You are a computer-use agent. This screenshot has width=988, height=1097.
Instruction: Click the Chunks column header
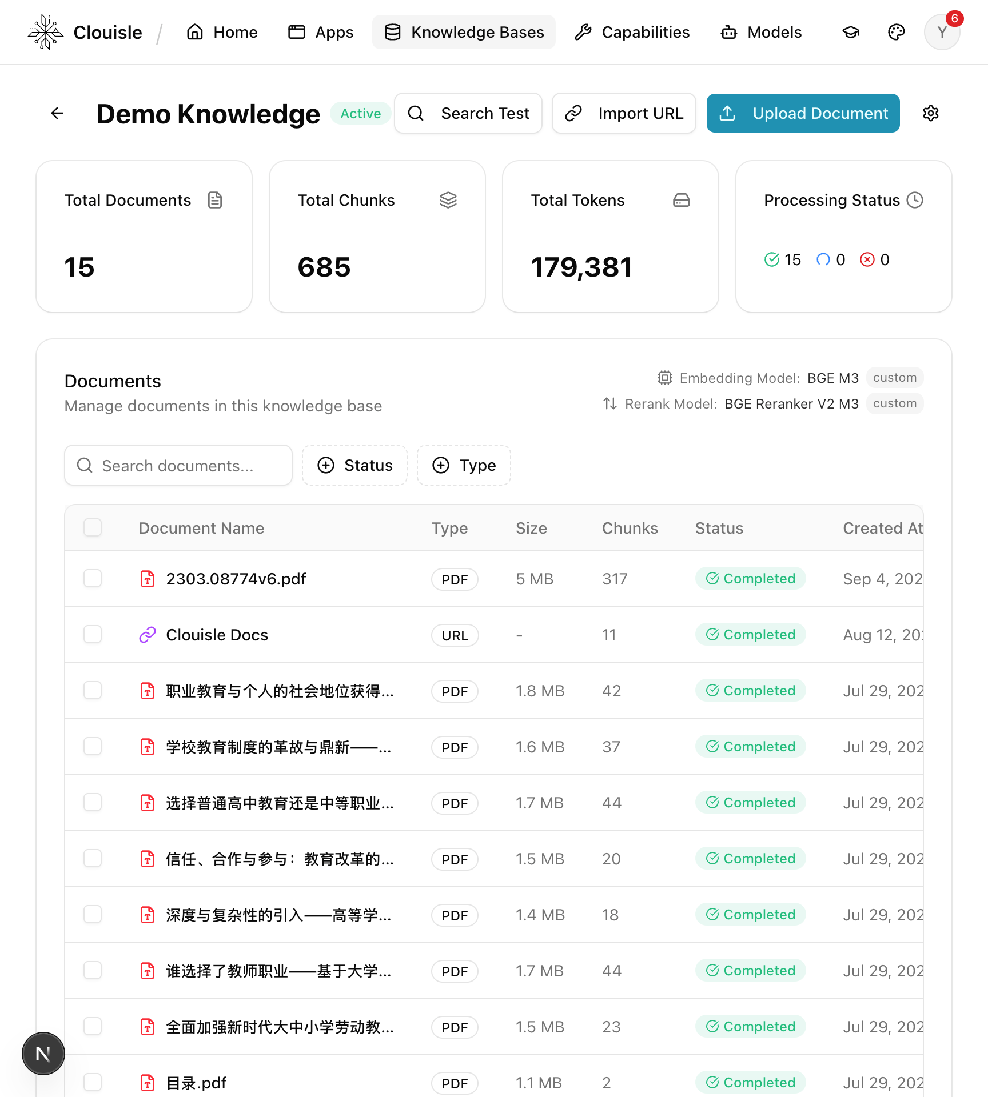[x=630, y=528]
